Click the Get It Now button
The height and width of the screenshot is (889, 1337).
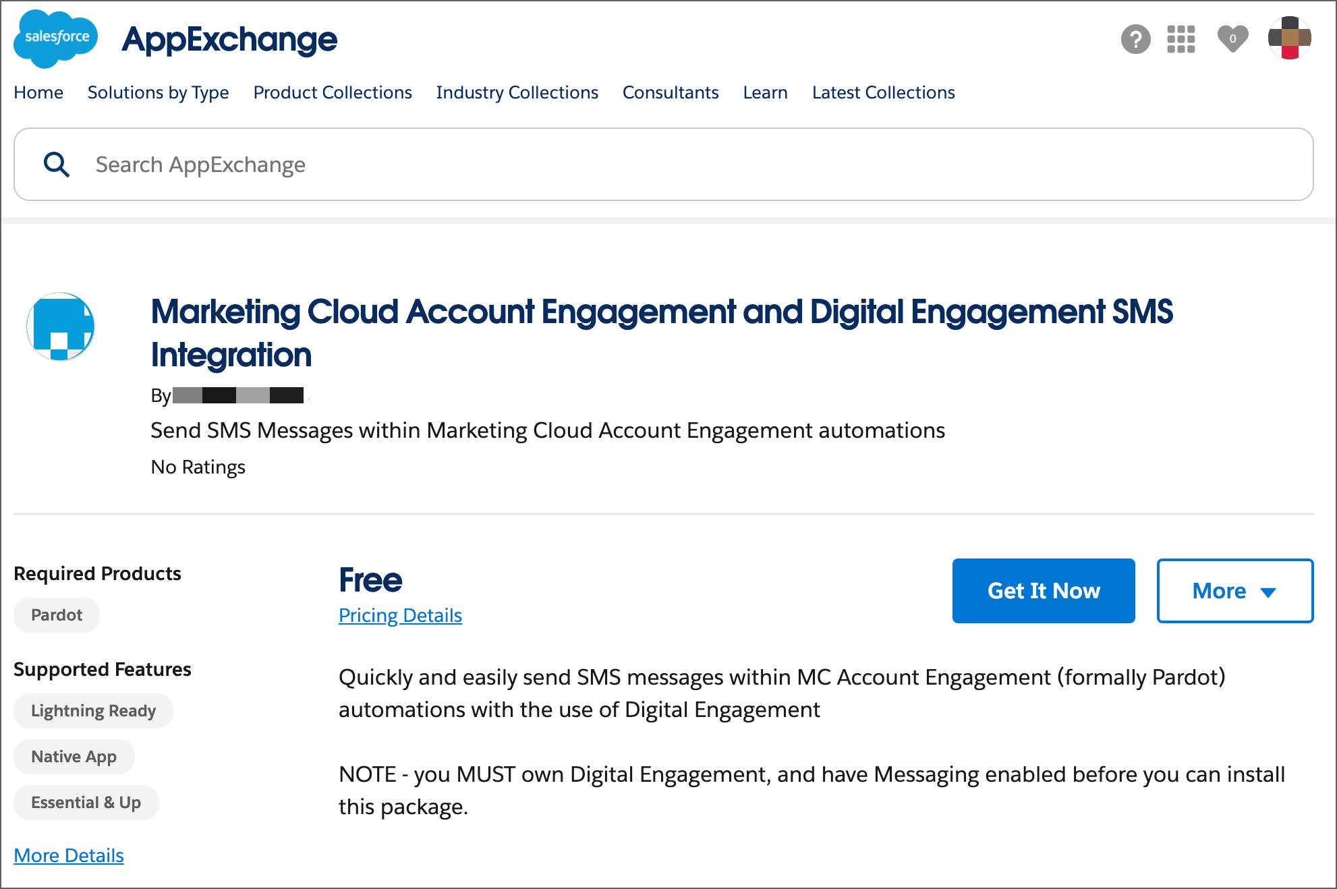1044,592
